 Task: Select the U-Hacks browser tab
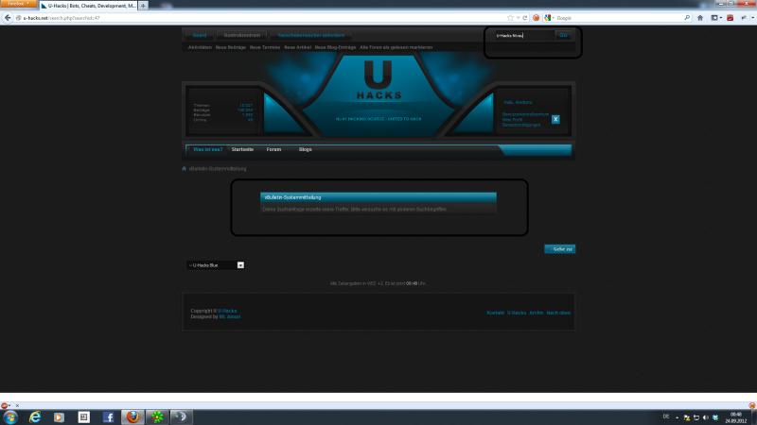click(88, 6)
